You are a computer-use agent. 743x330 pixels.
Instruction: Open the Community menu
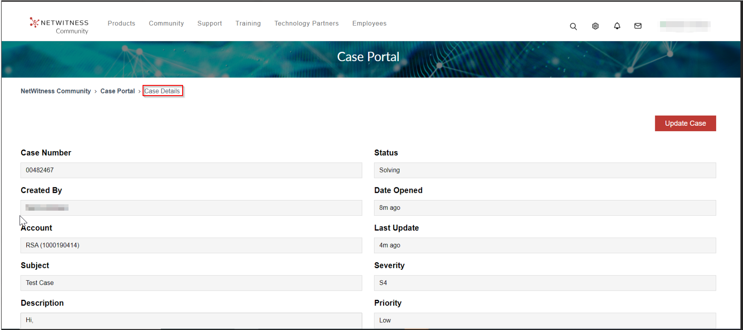click(x=166, y=23)
